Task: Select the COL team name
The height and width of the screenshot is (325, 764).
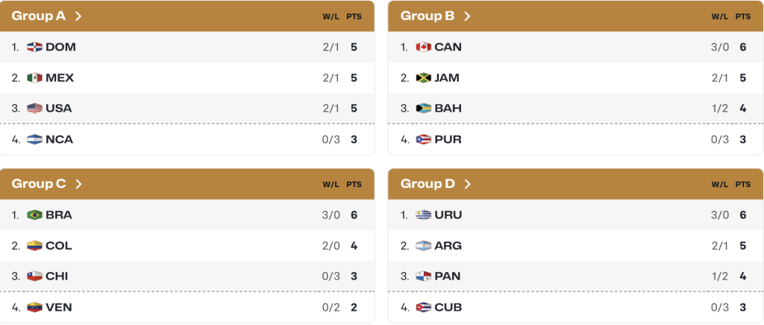Action: coord(59,245)
